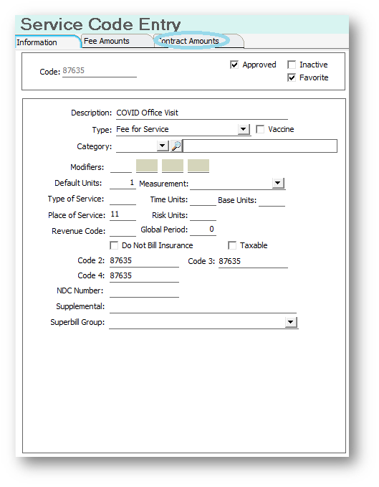Edit the Default Units field
This screenshot has width=379, height=487.
[x=123, y=183]
